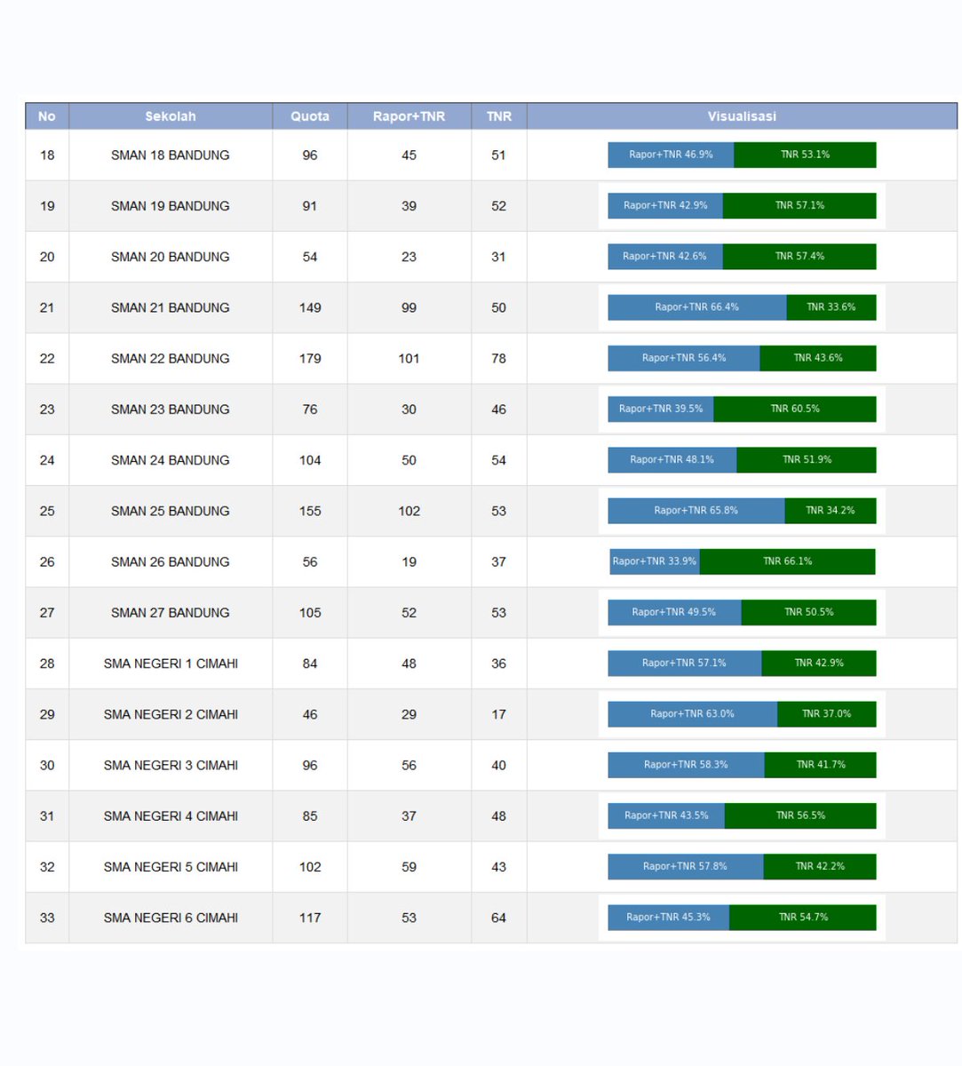
Task: Click the green TNR 56.5% bar segment
Action: pos(800,815)
